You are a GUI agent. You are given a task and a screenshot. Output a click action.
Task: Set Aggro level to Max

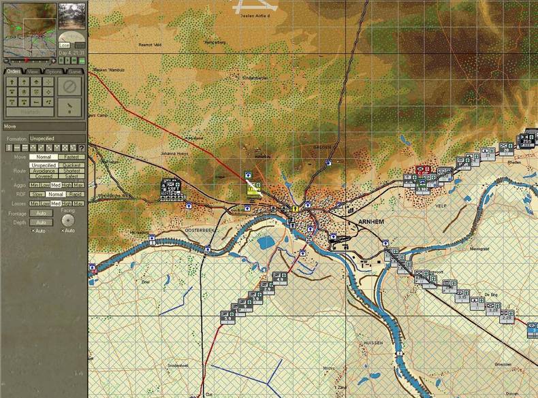(x=79, y=185)
